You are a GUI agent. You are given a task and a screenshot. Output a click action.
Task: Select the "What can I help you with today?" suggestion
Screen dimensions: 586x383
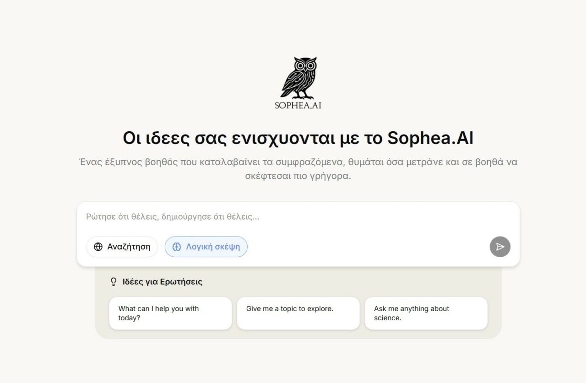[170, 313]
